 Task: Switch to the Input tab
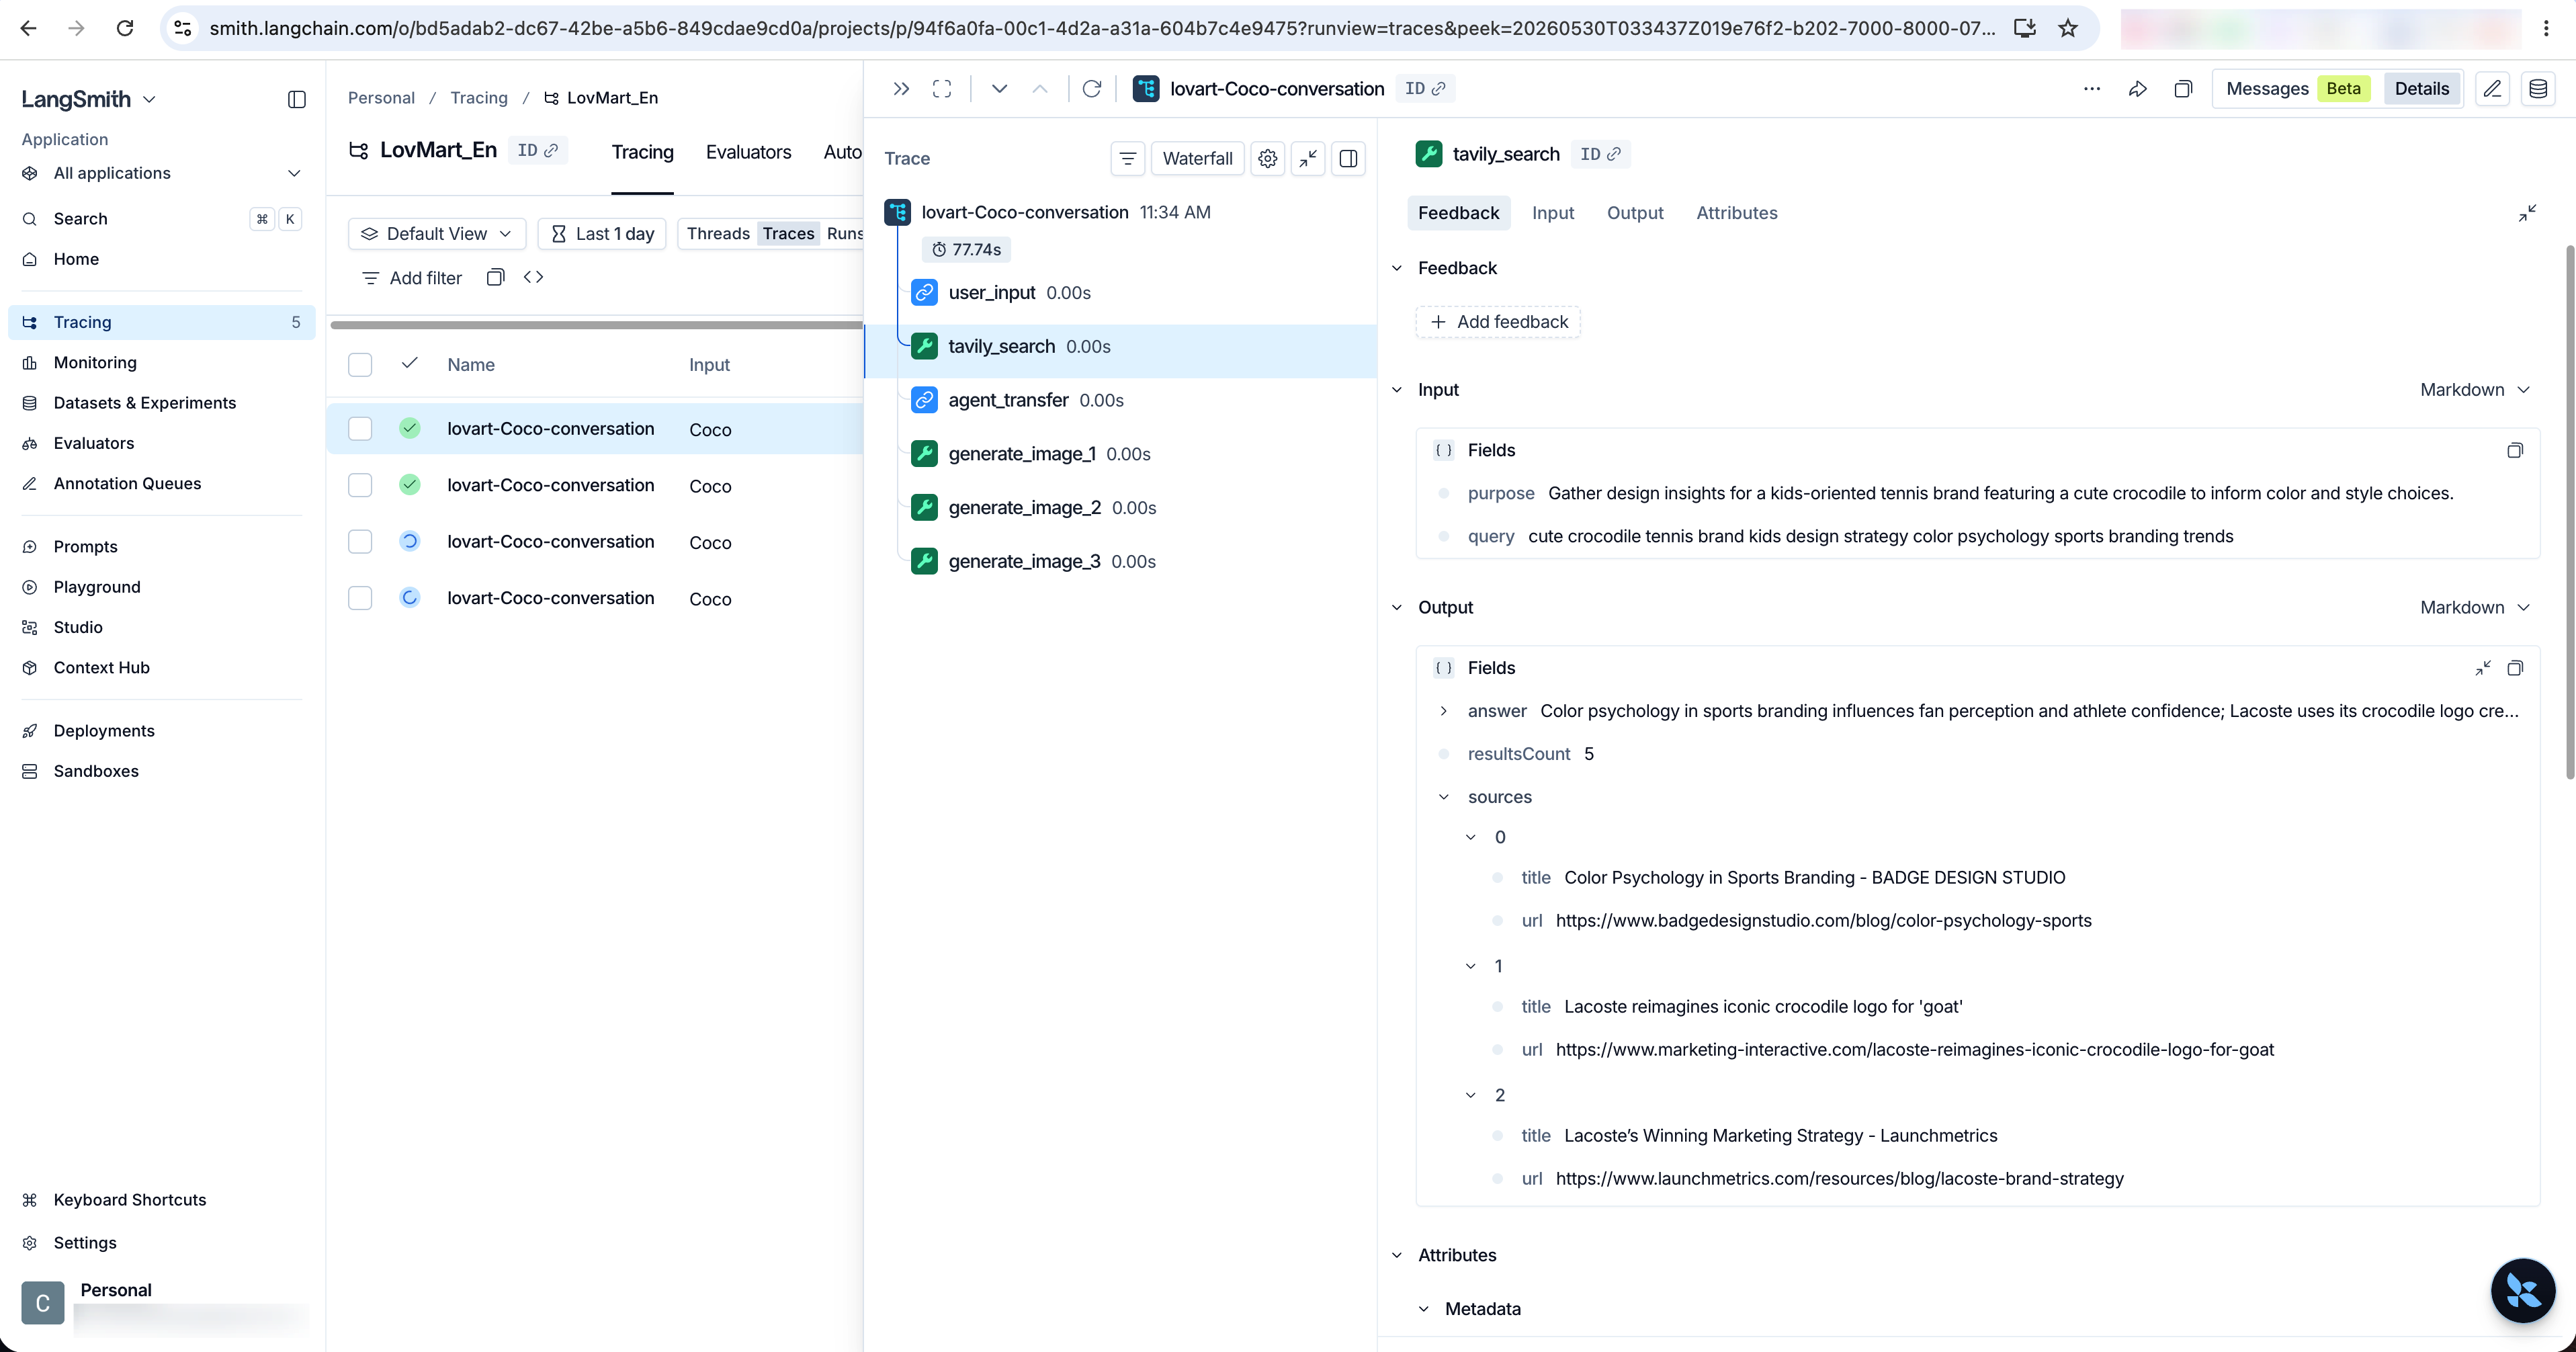click(1552, 213)
